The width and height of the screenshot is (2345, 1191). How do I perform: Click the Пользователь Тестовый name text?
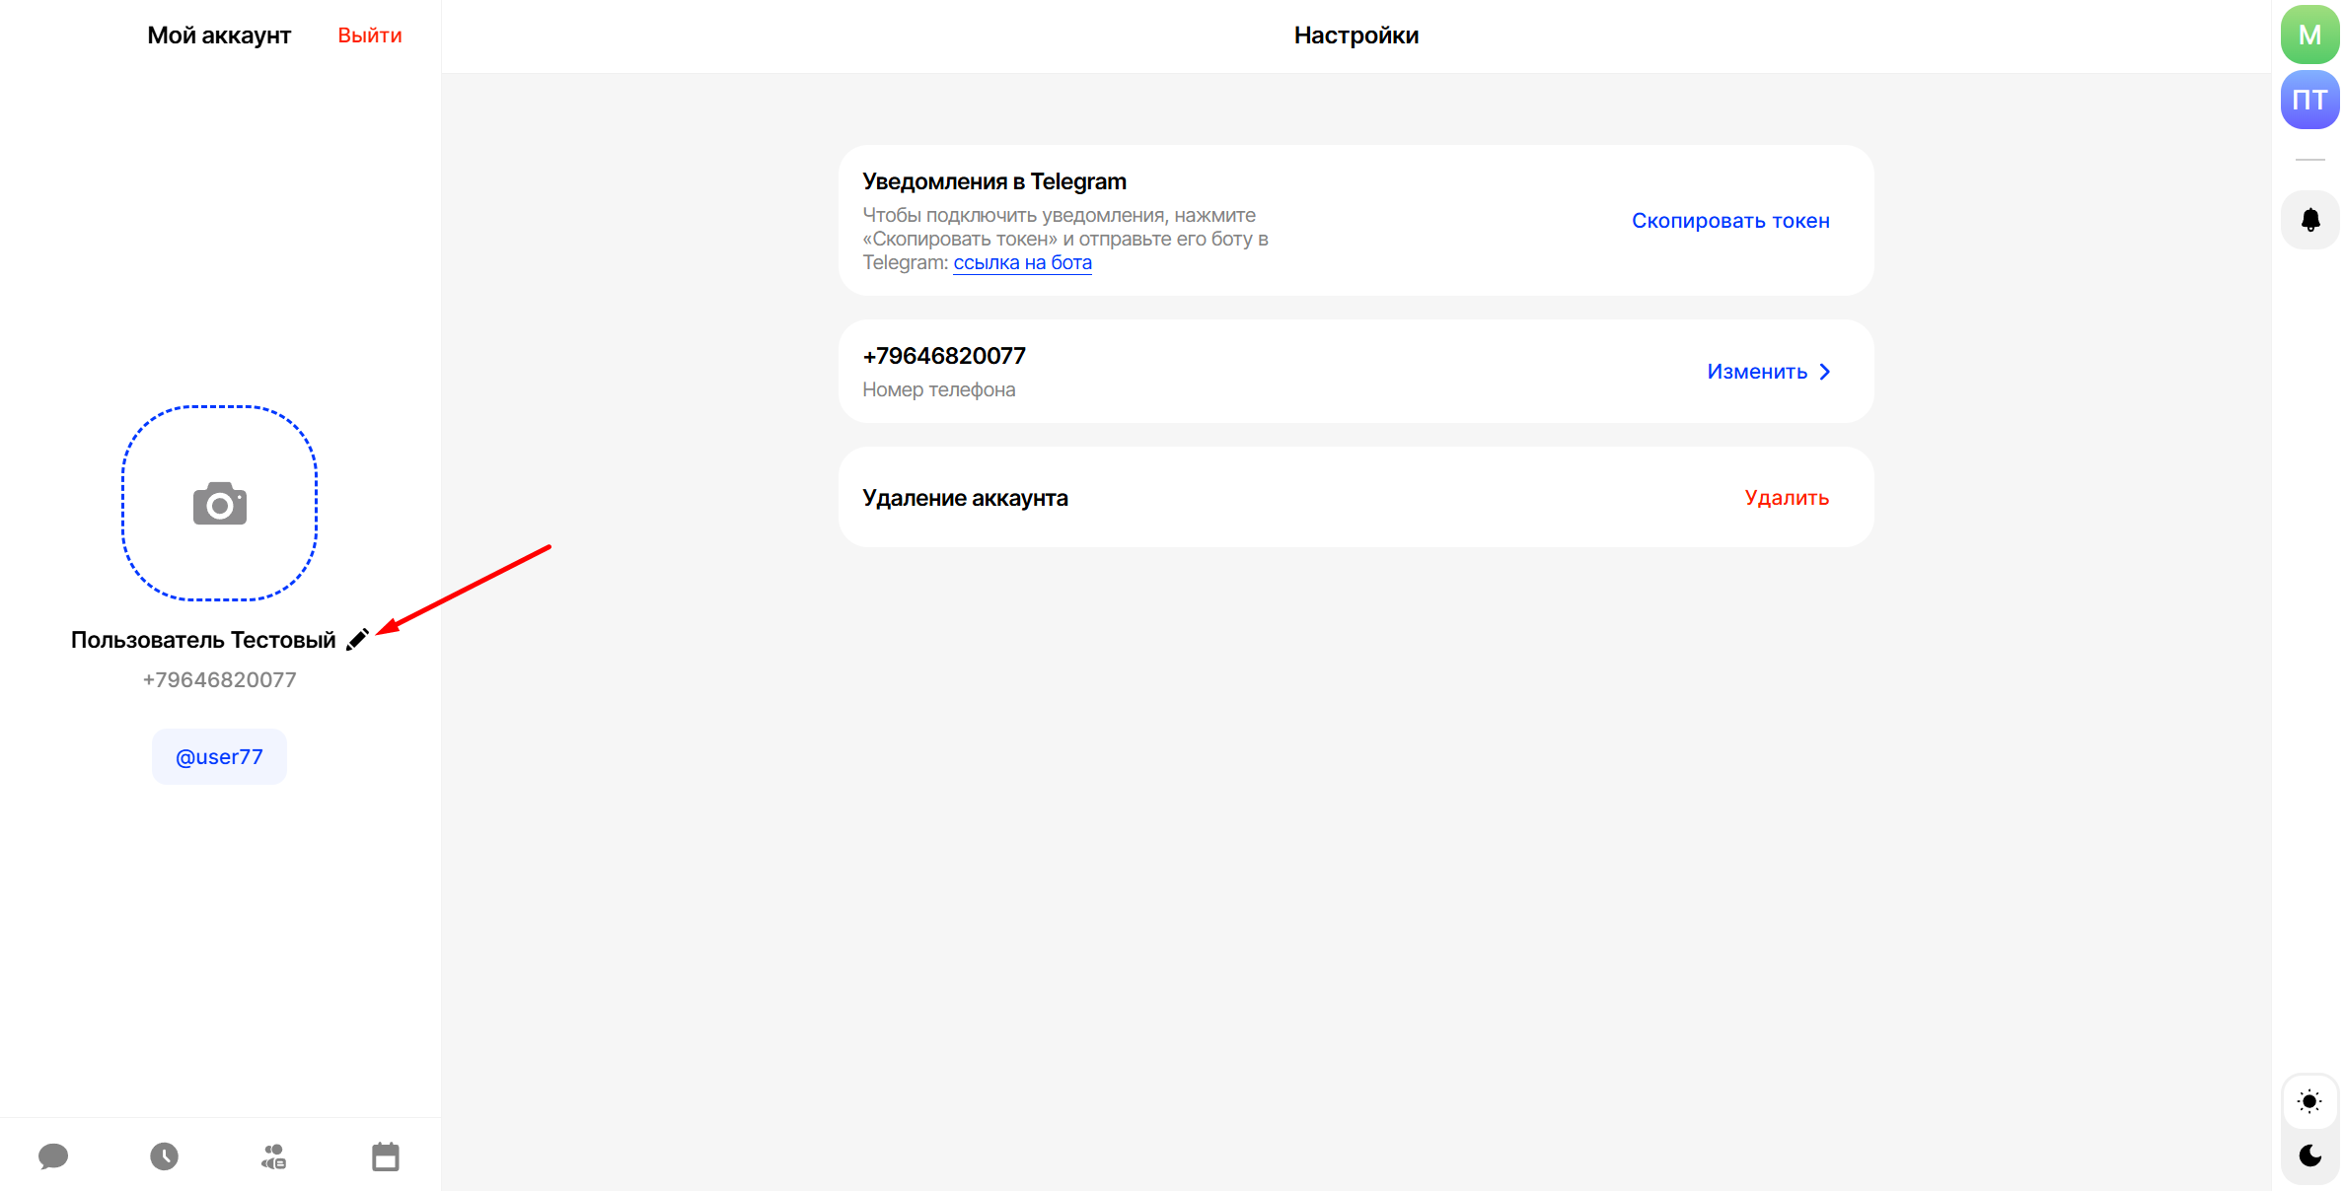pyautogui.click(x=203, y=640)
